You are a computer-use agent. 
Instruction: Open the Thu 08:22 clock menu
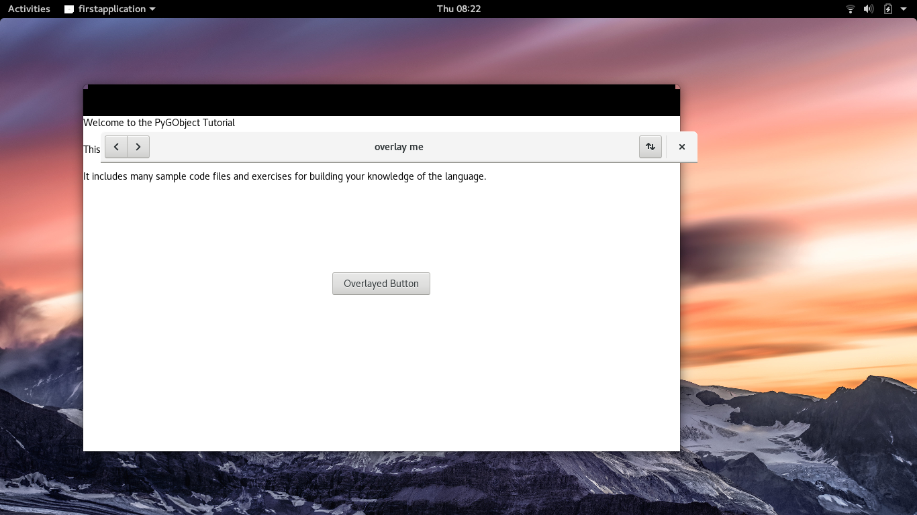458,9
